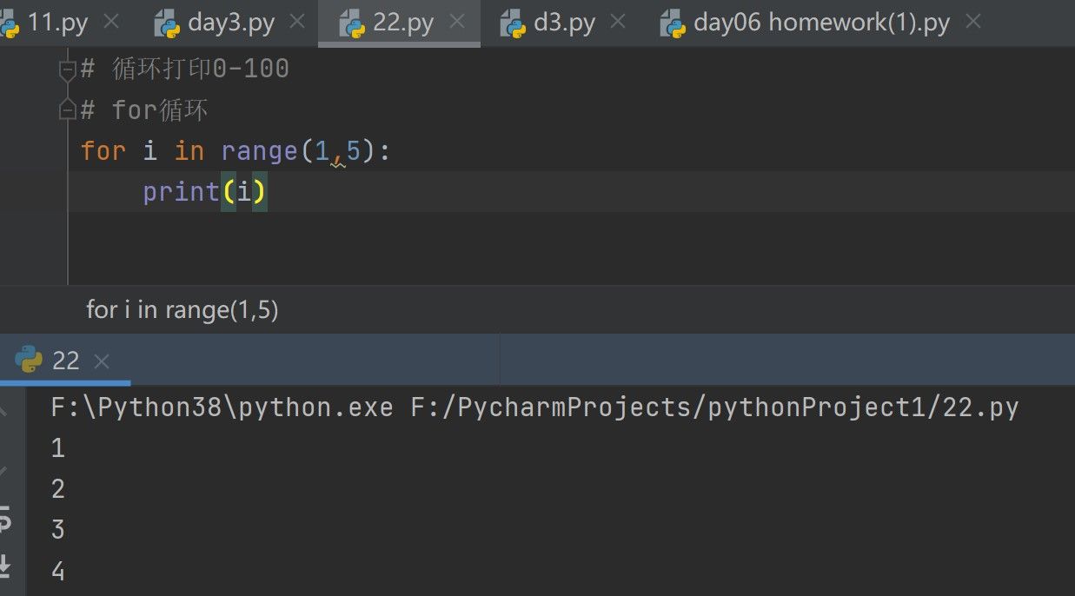Close the day3.py editor tab
The height and width of the screenshot is (596, 1075).
pyautogui.click(x=297, y=22)
